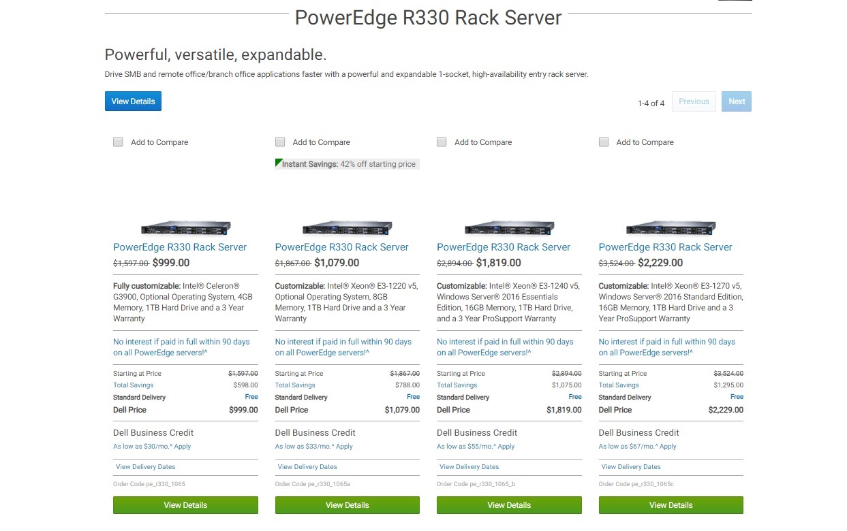Check Add to Compare for the $1,819.00 server
The width and height of the screenshot is (847, 531).
[x=442, y=142]
